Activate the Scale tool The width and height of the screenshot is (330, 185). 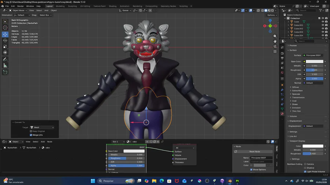point(5,46)
